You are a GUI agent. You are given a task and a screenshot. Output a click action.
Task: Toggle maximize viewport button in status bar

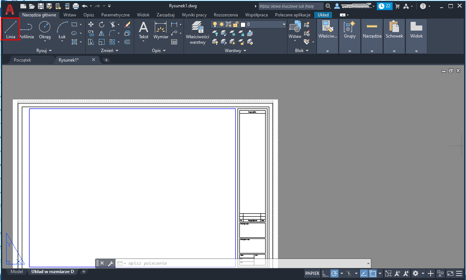point(388,273)
